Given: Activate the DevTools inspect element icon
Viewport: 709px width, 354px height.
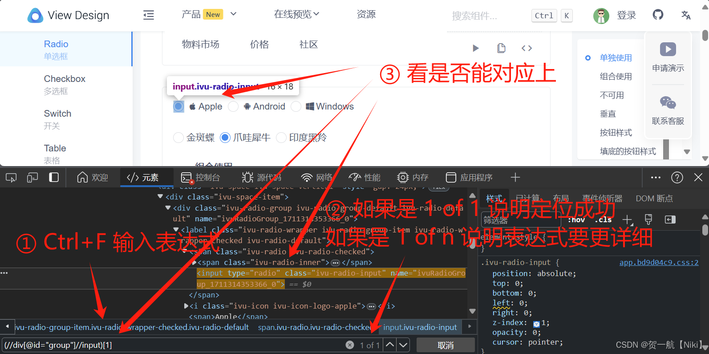Looking at the screenshot, I should point(11,178).
